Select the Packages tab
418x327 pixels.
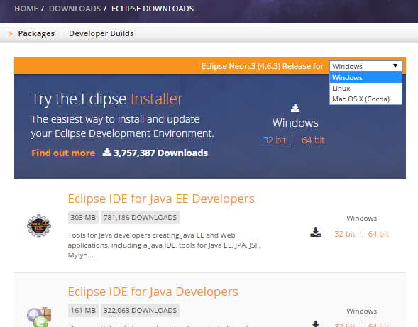36,33
